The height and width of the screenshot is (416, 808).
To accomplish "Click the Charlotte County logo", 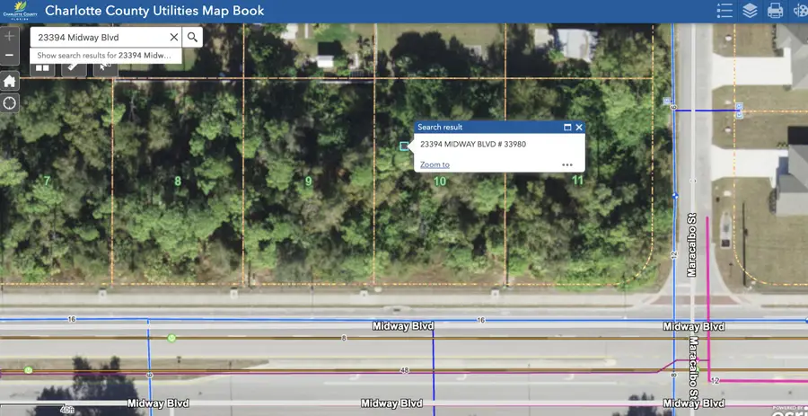I will click(20, 10).
